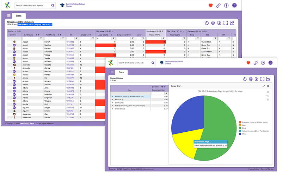This screenshot has height=175, width=282.
Task: Open the help icon in front window header
Action: coord(263,63)
